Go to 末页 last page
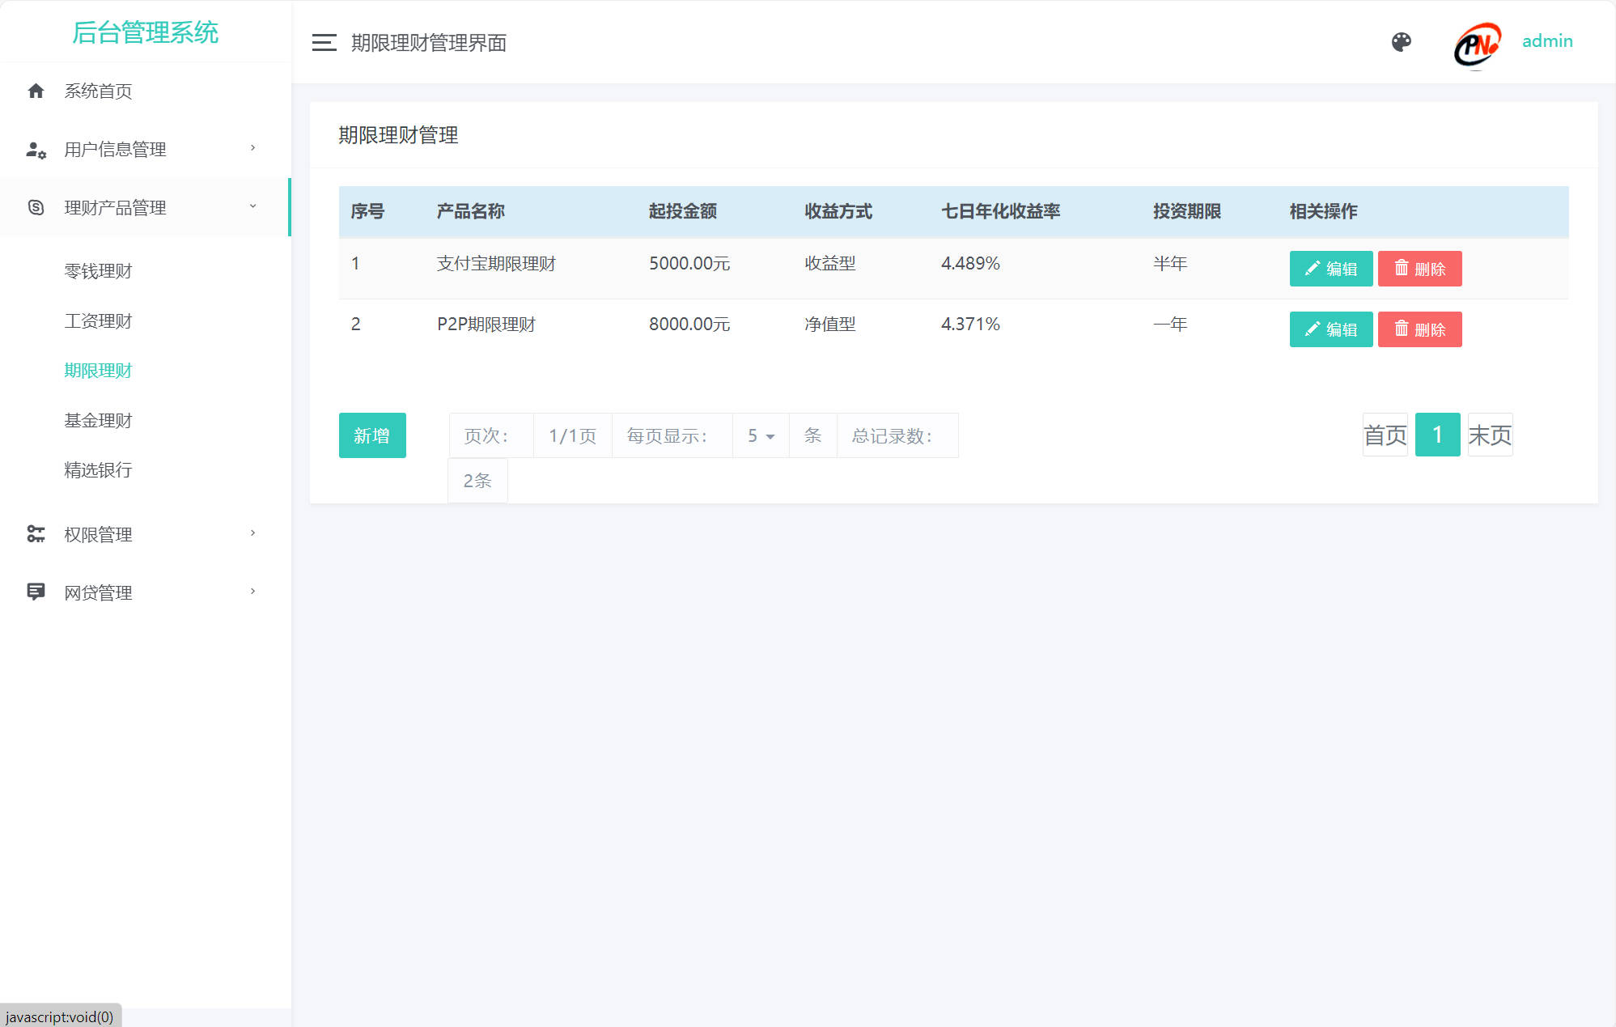 coord(1490,435)
